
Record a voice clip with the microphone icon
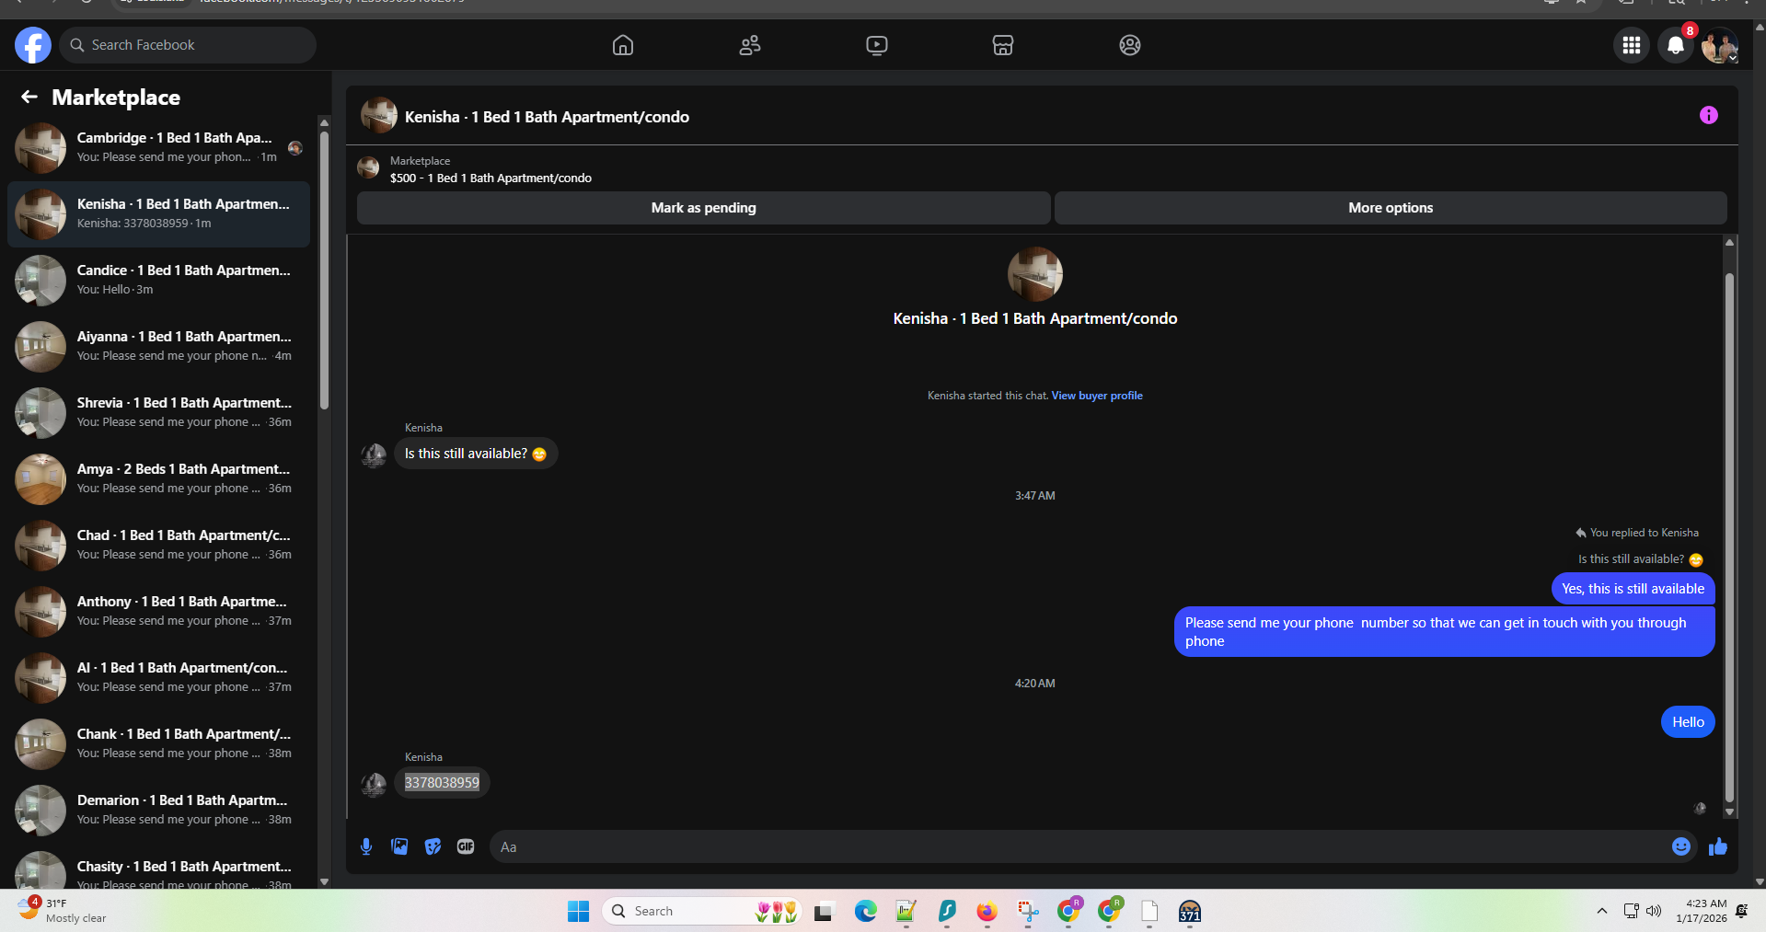(x=366, y=846)
